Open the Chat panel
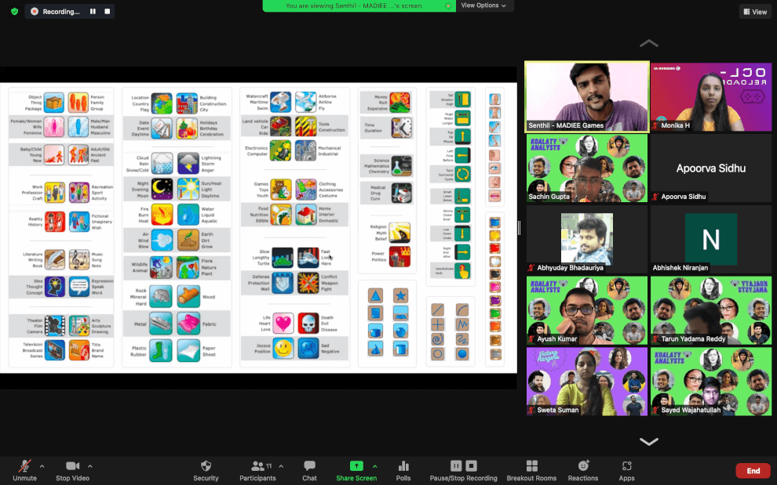777x485 pixels. tap(309, 470)
